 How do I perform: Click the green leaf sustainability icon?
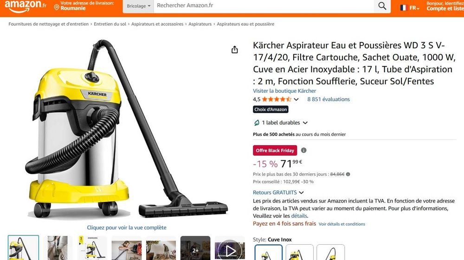[257, 123]
